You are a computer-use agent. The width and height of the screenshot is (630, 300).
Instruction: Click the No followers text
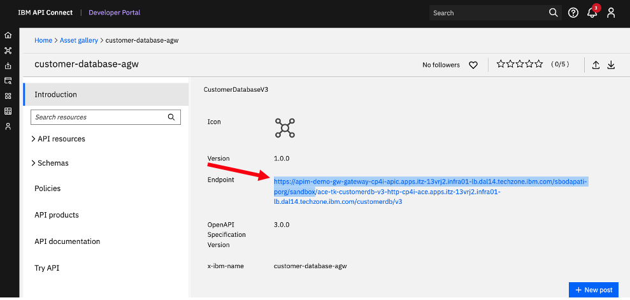point(441,65)
